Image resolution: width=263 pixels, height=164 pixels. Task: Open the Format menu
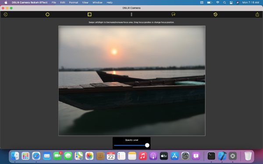(74, 3)
